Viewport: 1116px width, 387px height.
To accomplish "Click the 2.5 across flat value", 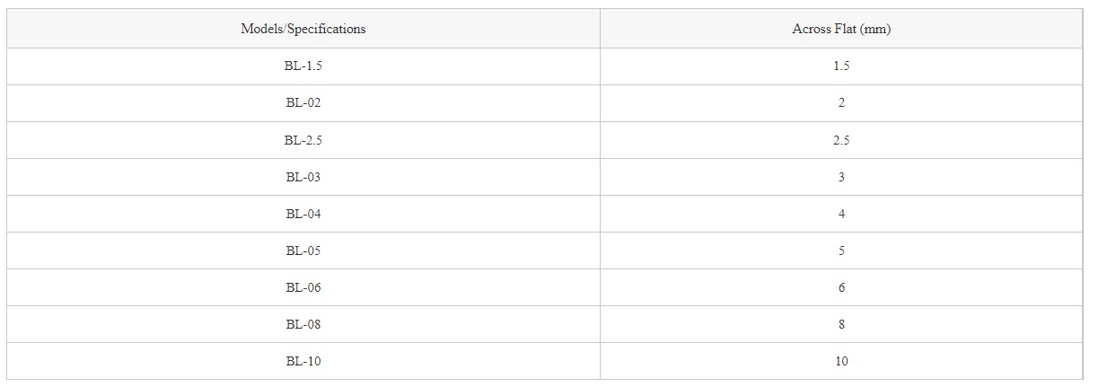I will (x=841, y=140).
